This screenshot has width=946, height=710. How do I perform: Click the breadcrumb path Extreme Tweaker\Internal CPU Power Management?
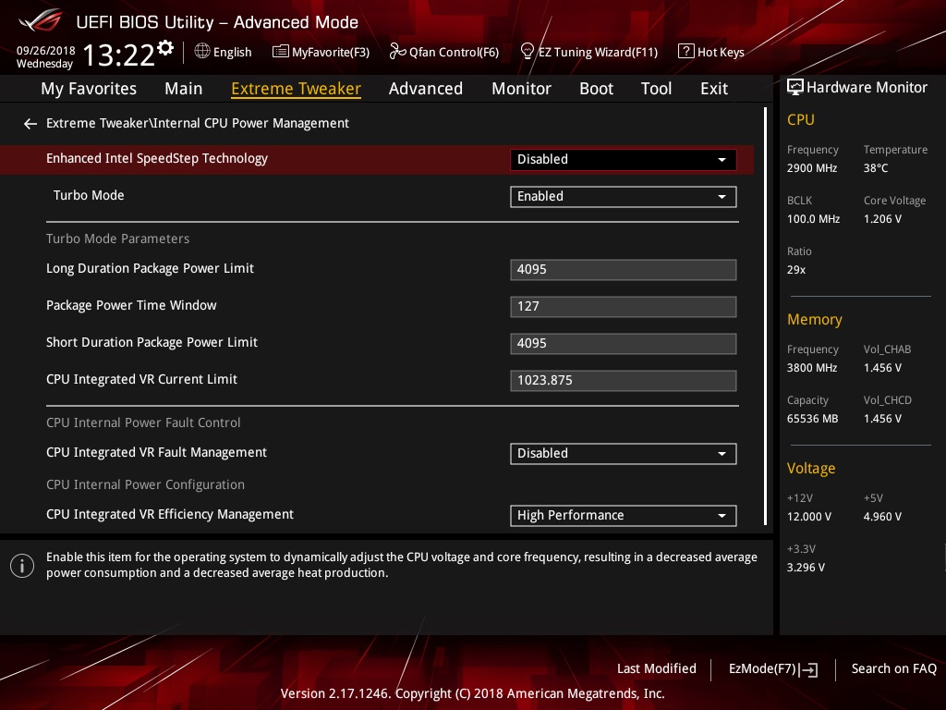(x=198, y=124)
